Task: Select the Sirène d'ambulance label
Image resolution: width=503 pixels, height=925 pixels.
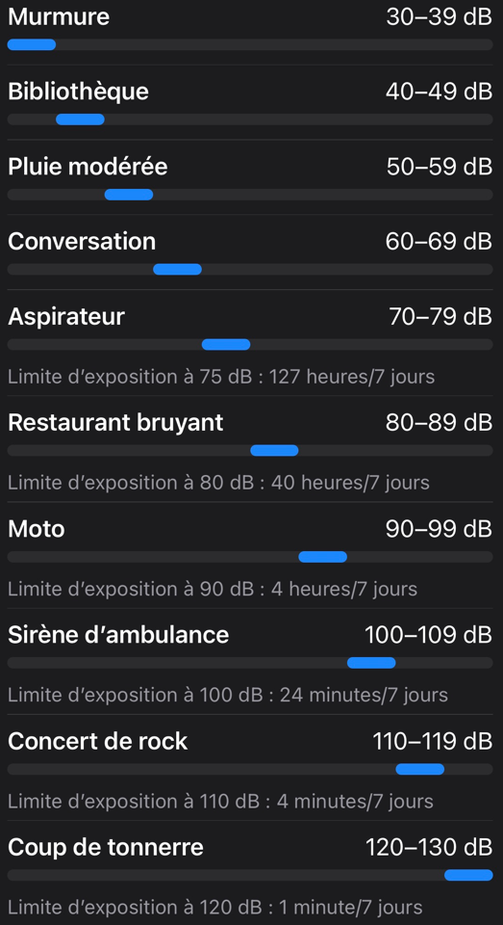Action: point(118,635)
